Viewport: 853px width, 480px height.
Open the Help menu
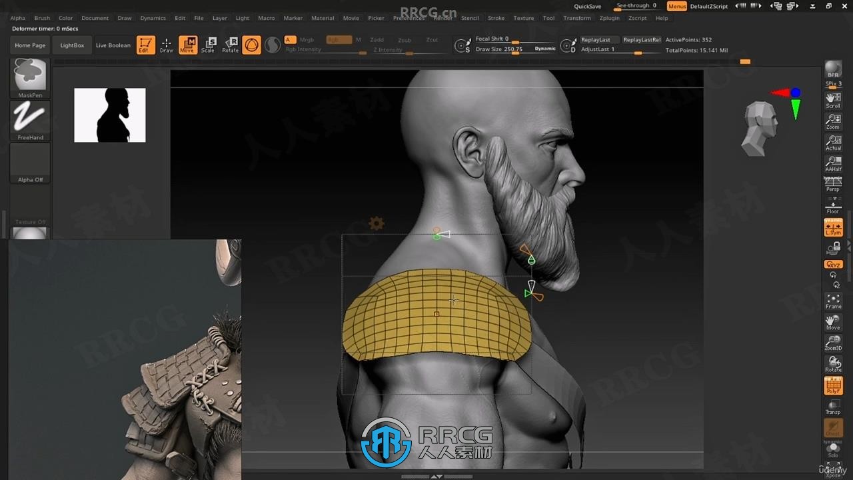[662, 18]
